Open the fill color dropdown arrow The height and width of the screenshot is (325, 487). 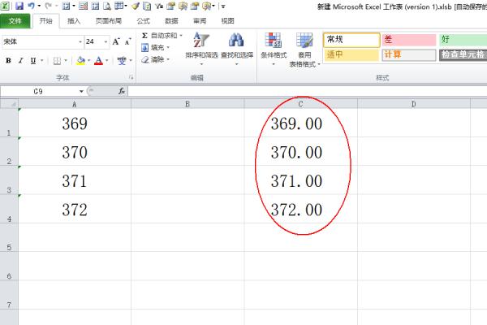point(88,61)
